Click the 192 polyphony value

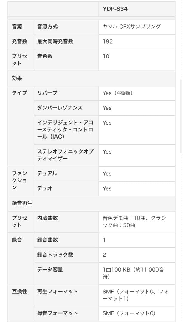(x=108, y=41)
